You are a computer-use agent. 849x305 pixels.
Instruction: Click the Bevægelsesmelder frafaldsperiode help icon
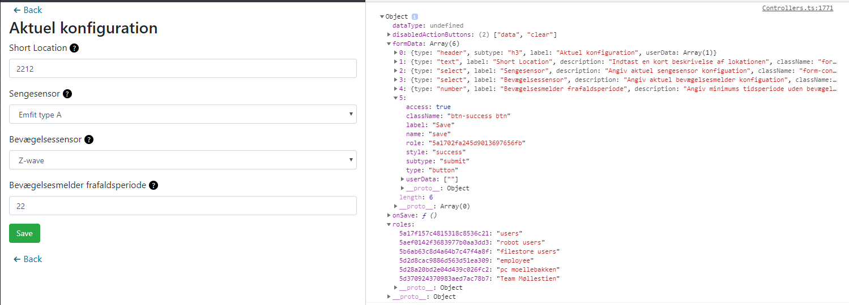point(153,186)
